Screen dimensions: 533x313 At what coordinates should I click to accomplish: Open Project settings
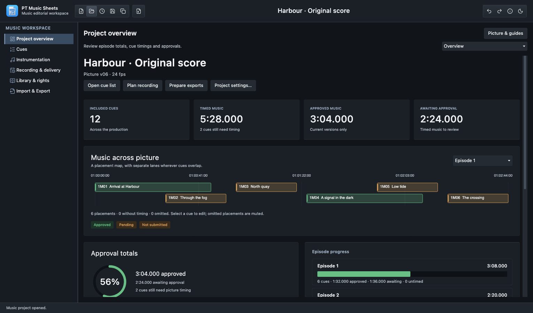233,86
